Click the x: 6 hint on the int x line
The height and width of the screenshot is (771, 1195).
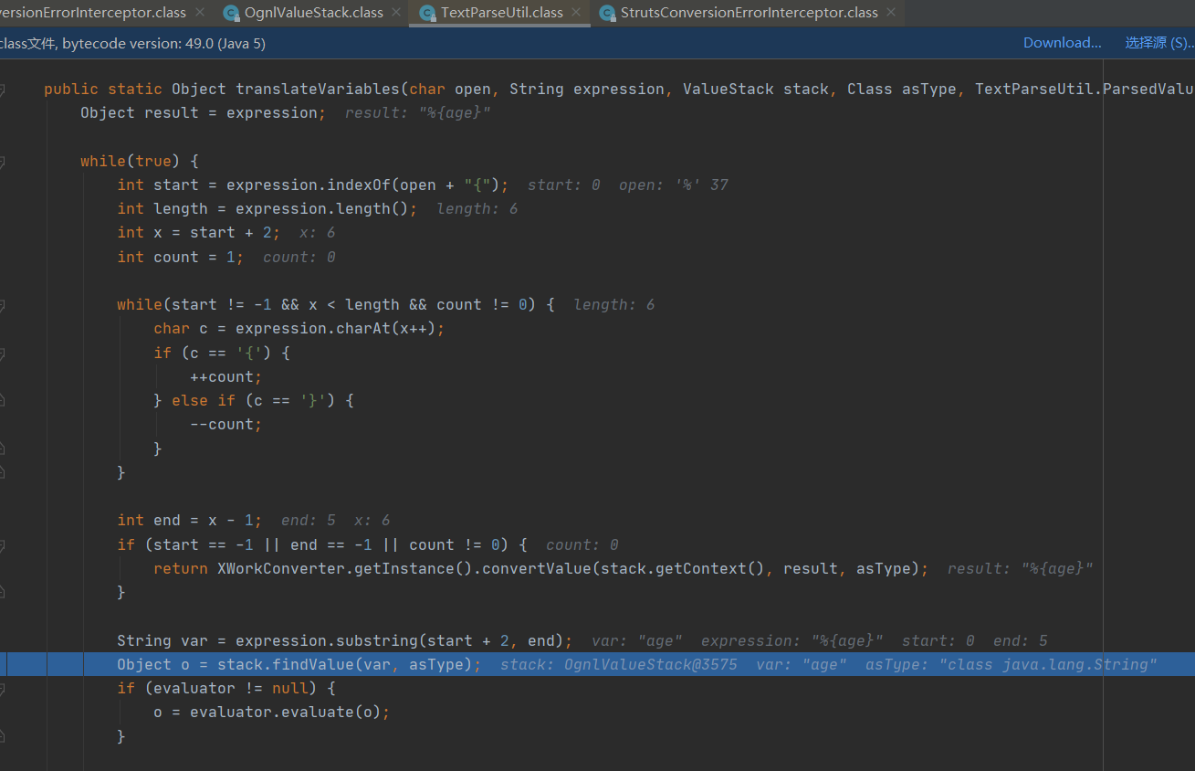point(318,233)
